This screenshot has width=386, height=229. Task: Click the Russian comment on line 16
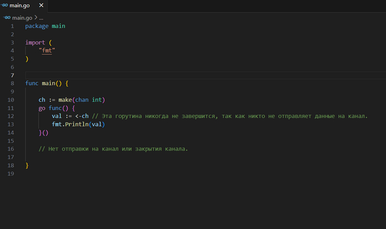coord(113,149)
